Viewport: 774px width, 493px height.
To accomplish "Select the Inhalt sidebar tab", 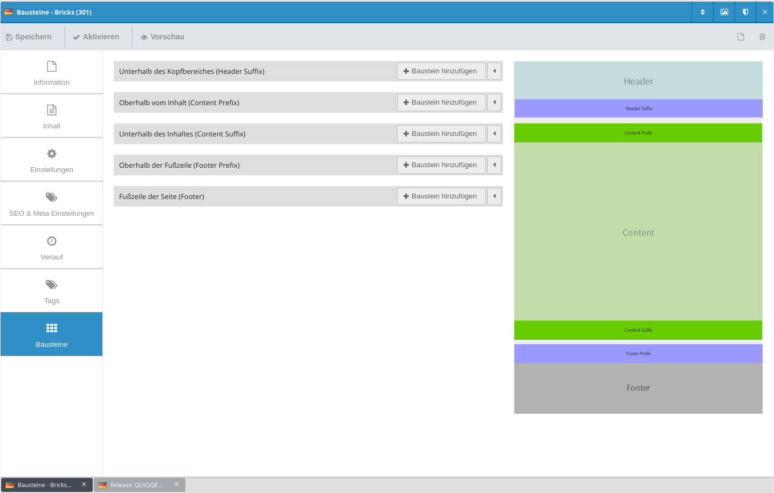I will tap(52, 117).
